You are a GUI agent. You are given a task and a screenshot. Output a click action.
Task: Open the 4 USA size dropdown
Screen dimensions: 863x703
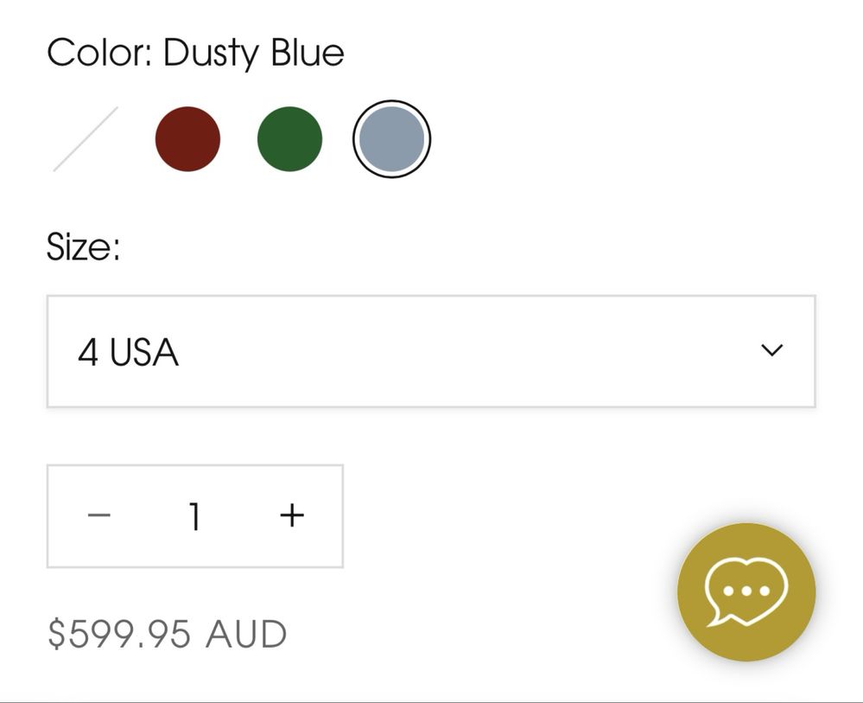tap(431, 351)
